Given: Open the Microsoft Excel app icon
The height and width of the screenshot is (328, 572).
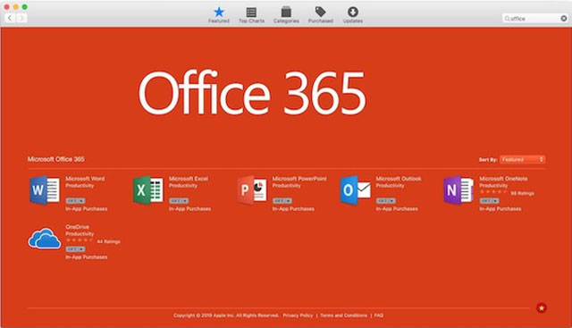Looking at the screenshot, I should 148,190.
